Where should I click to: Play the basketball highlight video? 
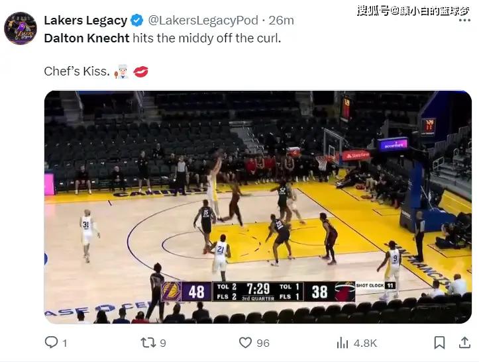point(258,206)
